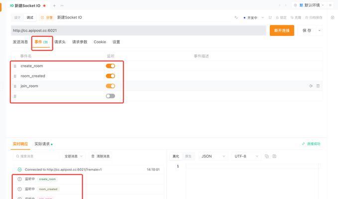Grab the drag handle of create_room row
338x199 pixels.
(x=15, y=66)
